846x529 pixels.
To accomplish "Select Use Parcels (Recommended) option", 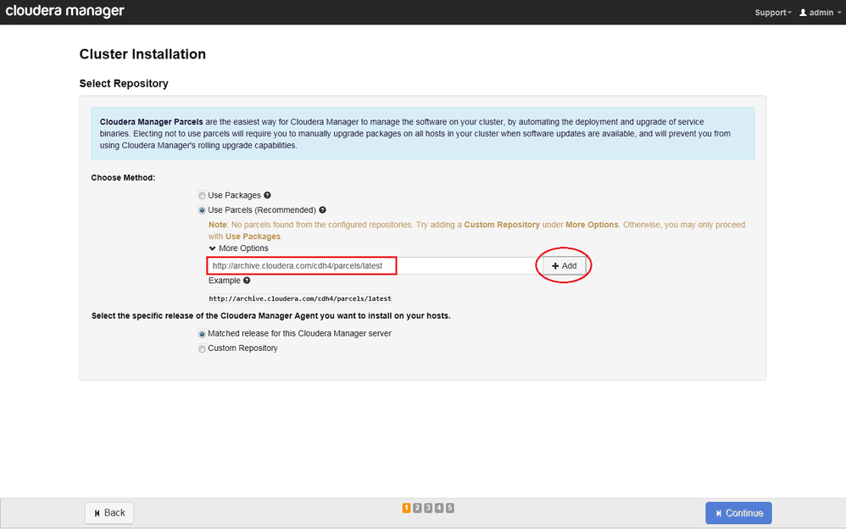I will pos(202,210).
